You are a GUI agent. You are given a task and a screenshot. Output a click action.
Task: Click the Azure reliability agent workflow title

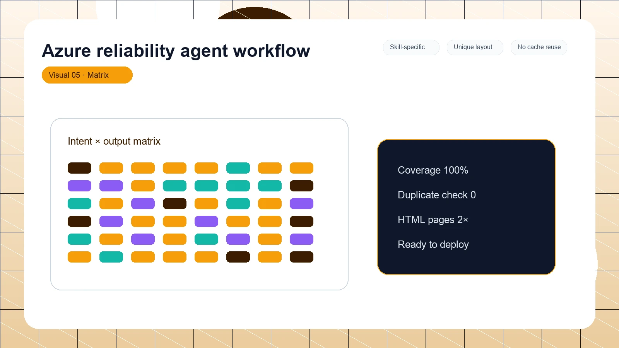tap(176, 51)
